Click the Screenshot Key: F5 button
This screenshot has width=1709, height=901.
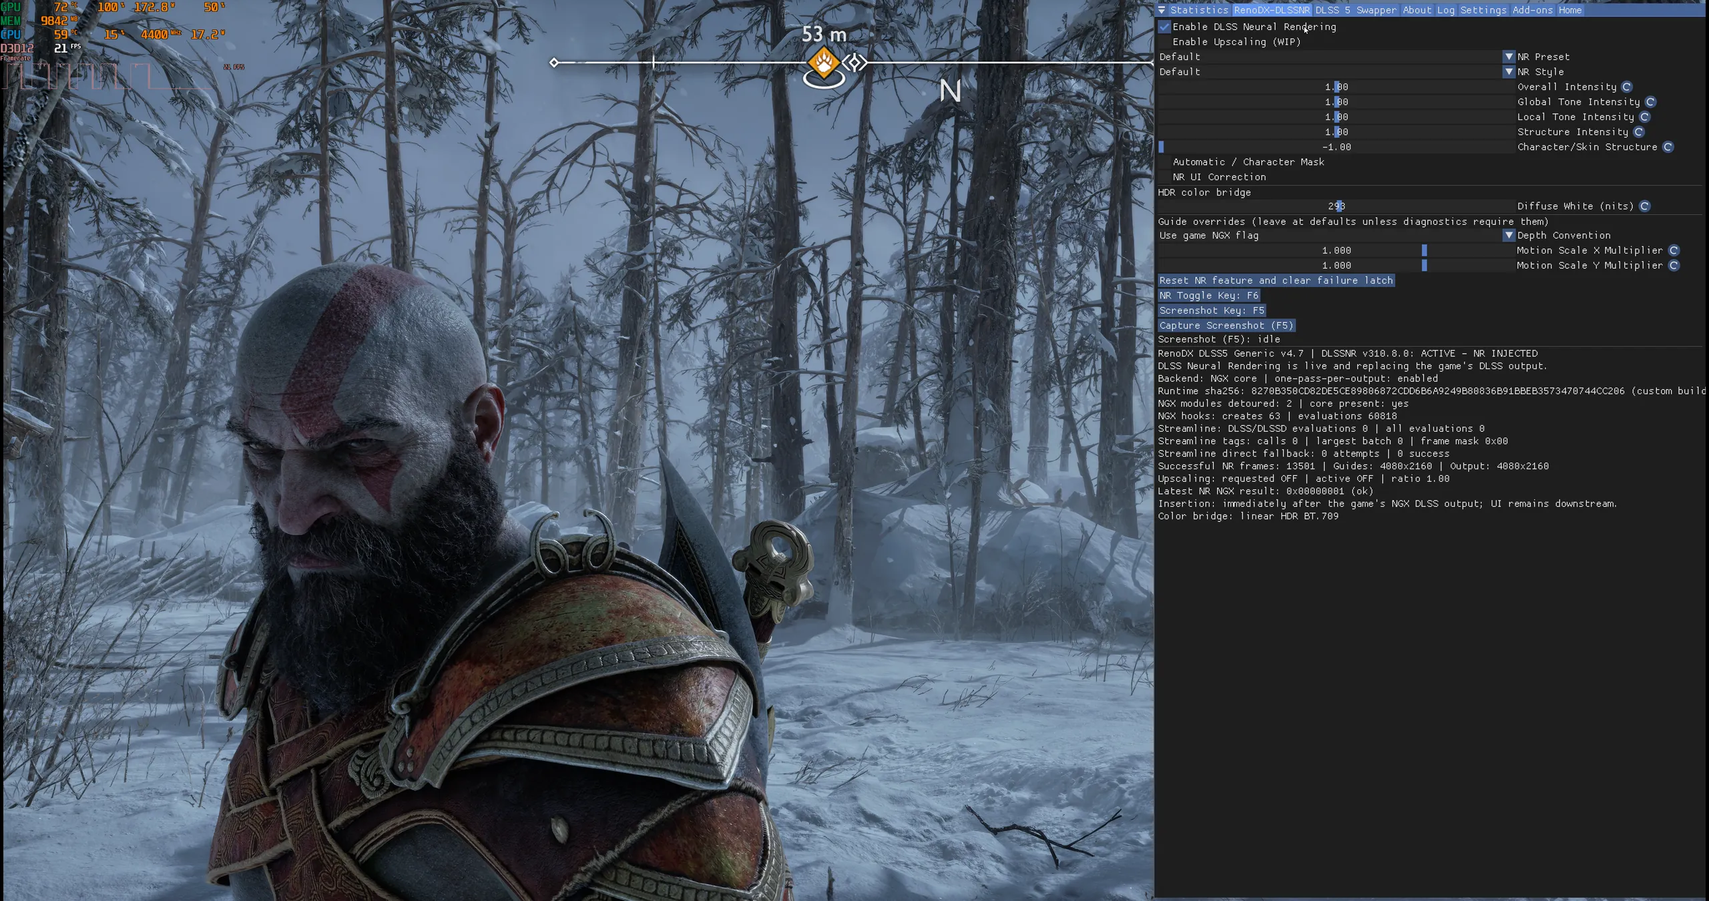point(1212,310)
